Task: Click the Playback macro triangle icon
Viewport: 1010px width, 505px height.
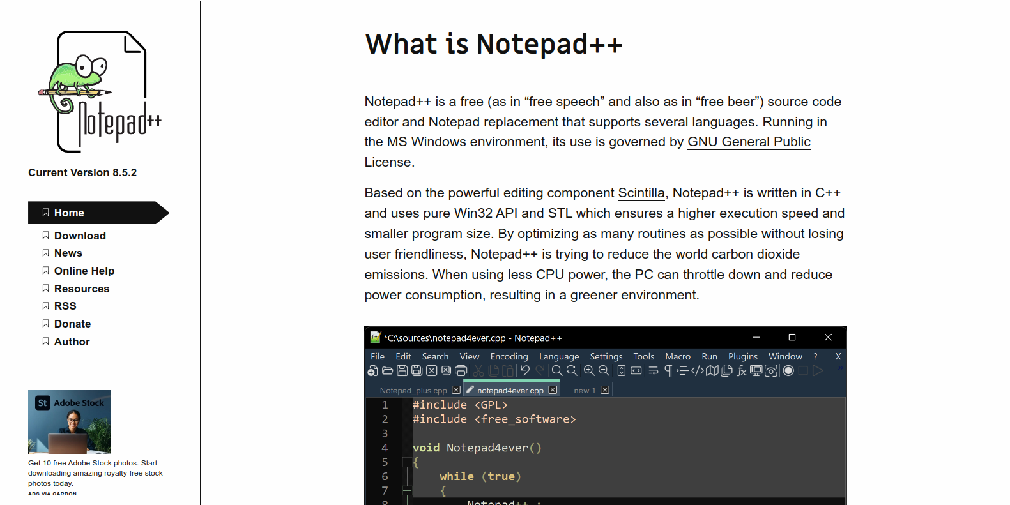Action: pyautogui.click(x=818, y=370)
